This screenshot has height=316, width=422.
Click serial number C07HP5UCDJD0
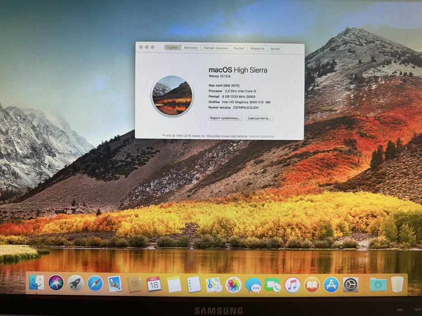click(246, 108)
